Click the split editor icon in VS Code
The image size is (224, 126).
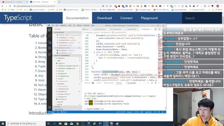pos(159,29)
